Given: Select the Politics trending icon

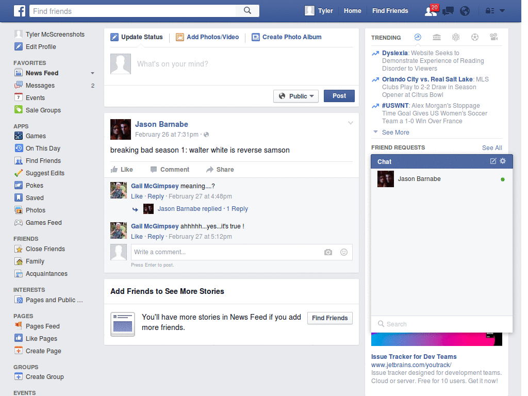Looking at the screenshot, I should click(437, 37).
